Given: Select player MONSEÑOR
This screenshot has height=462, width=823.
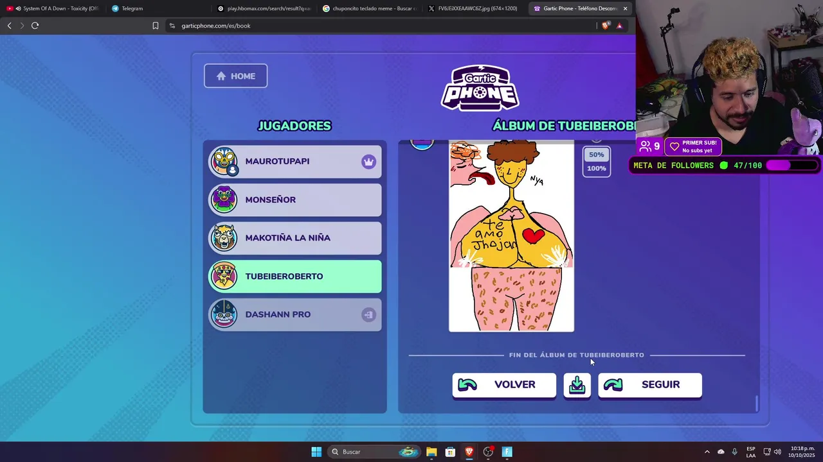Looking at the screenshot, I should [295, 200].
